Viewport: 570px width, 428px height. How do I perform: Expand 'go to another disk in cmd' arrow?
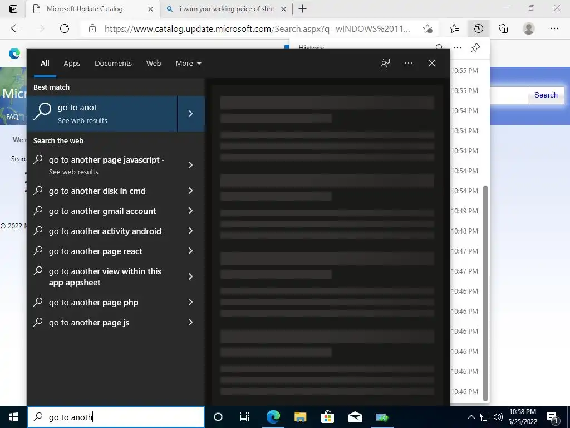tap(191, 191)
